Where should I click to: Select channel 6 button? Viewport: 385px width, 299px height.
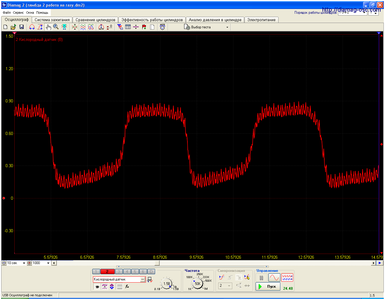tap(143, 272)
